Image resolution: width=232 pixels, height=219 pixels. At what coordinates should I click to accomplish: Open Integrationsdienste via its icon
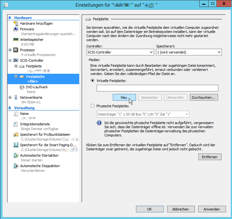pyautogui.click(x=16, y=124)
